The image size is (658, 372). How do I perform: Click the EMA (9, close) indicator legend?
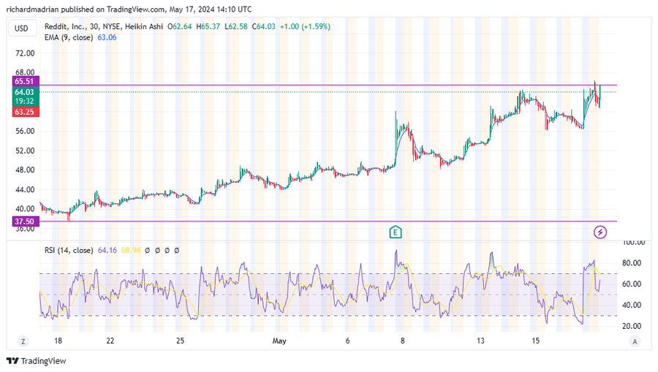pyautogui.click(x=69, y=37)
